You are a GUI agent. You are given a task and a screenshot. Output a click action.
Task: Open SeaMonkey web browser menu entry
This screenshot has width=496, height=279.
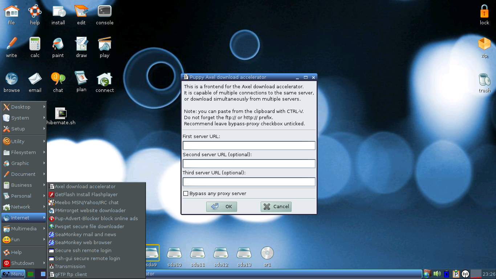(x=96, y=242)
